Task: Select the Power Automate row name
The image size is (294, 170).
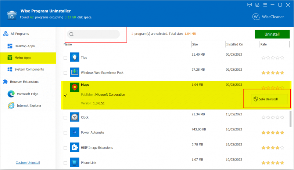Action: pyautogui.click(x=92, y=132)
